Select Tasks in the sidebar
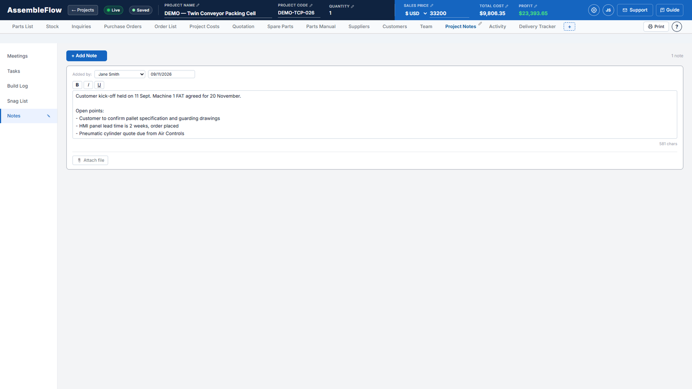The width and height of the screenshot is (692, 389). (x=29, y=71)
